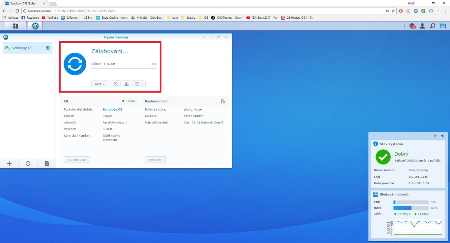The image size is (450, 243).
Task: Click the green Dobrý checkmark status icon
Action: point(383,157)
